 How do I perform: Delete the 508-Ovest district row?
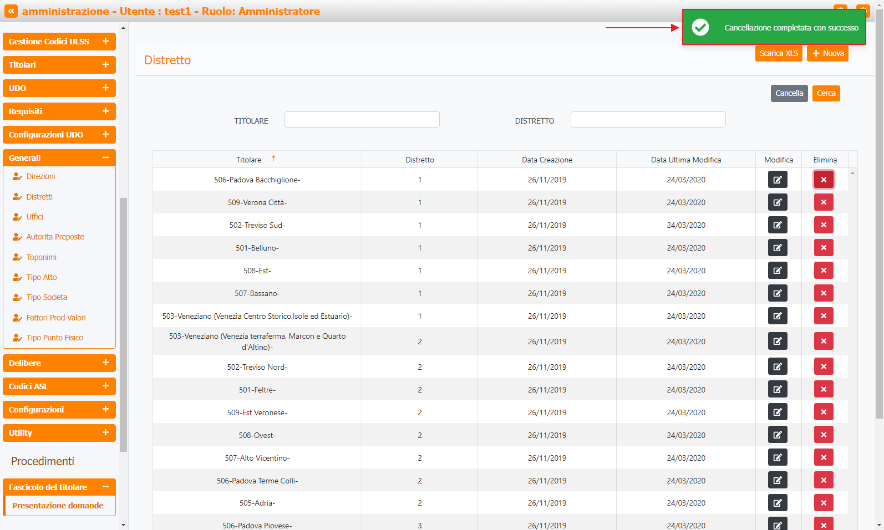[823, 435]
